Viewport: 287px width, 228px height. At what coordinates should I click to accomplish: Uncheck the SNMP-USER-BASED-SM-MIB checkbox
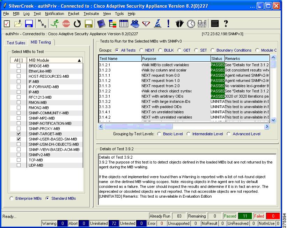tap(19, 139)
